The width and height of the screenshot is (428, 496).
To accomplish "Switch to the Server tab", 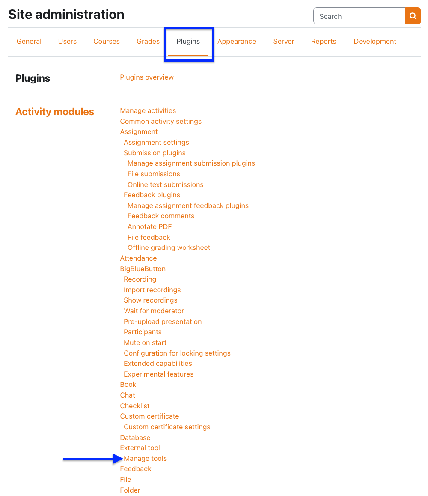I will click(284, 42).
